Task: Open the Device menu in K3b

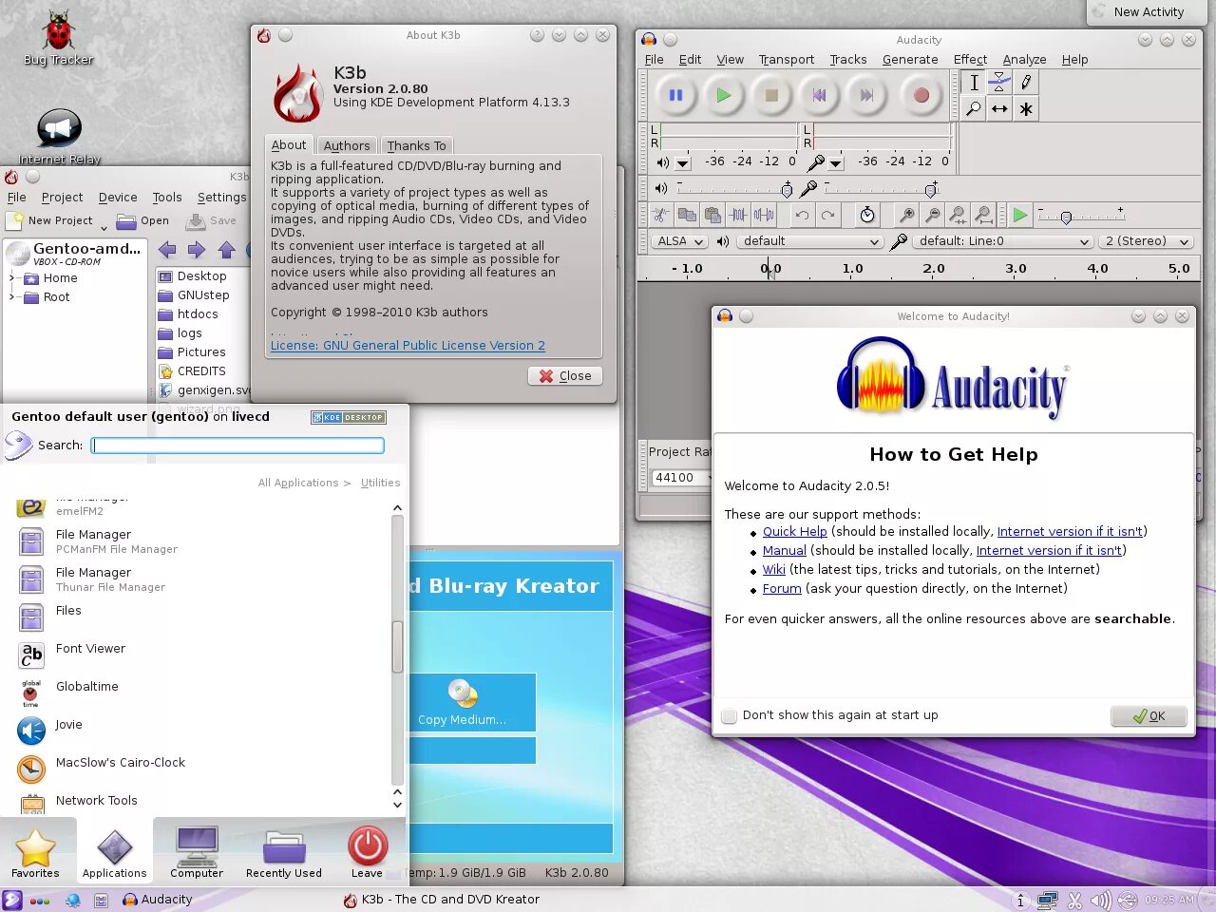Action: tap(118, 198)
